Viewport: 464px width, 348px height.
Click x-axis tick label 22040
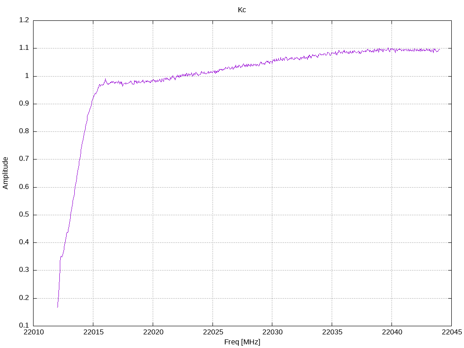(x=392, y=332)
